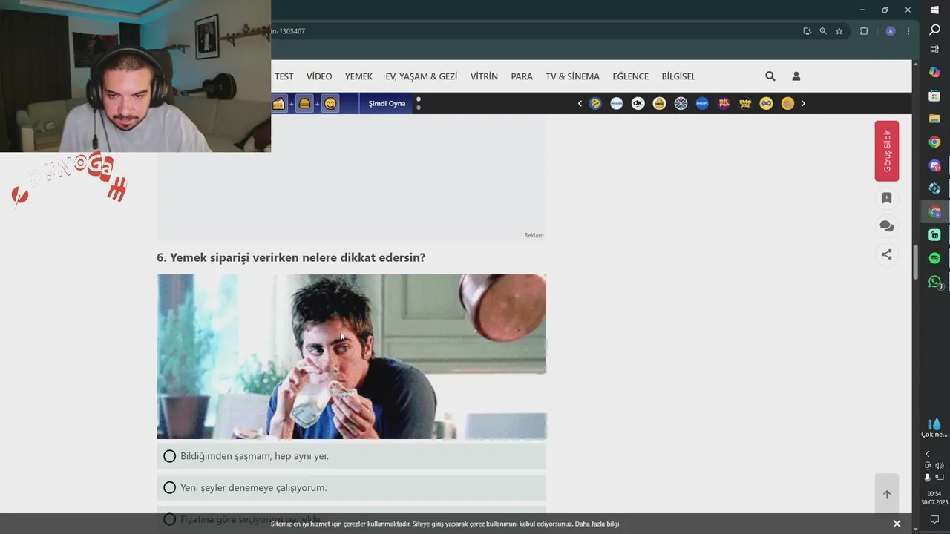This screenshot has height=534, width=950.
Task: Open the TEST menu item
Action: point(284,76)
